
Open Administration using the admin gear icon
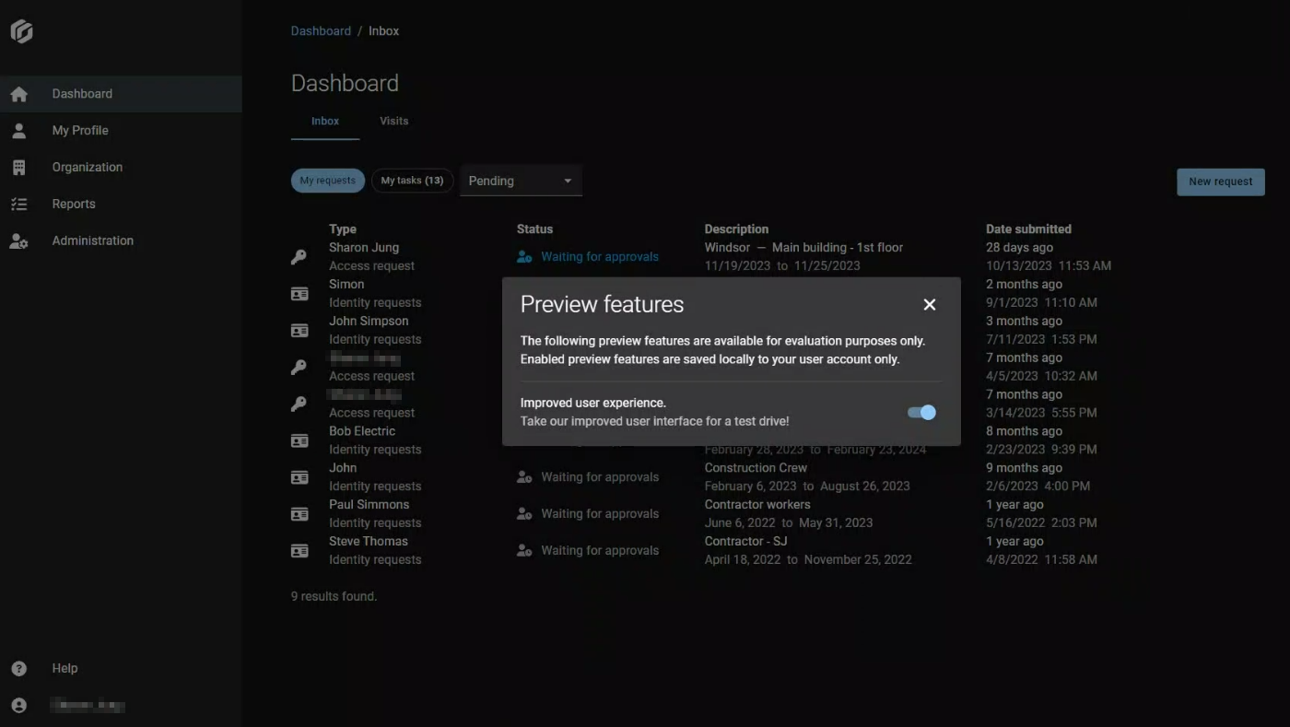[x=19, y=240]
